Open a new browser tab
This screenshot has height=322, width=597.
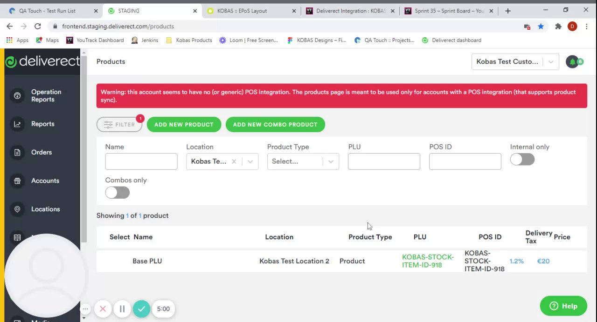(508, 11)
